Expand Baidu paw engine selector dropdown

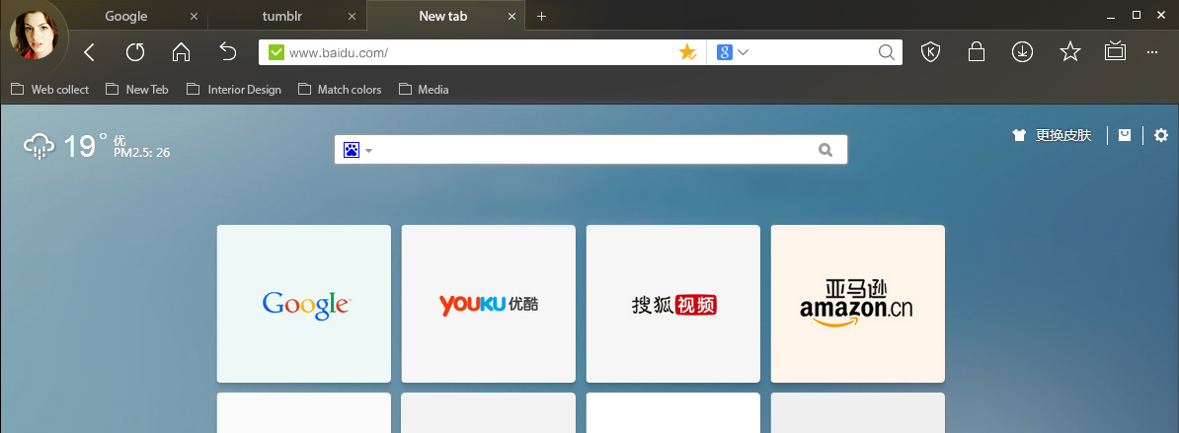tap(357, 150)
